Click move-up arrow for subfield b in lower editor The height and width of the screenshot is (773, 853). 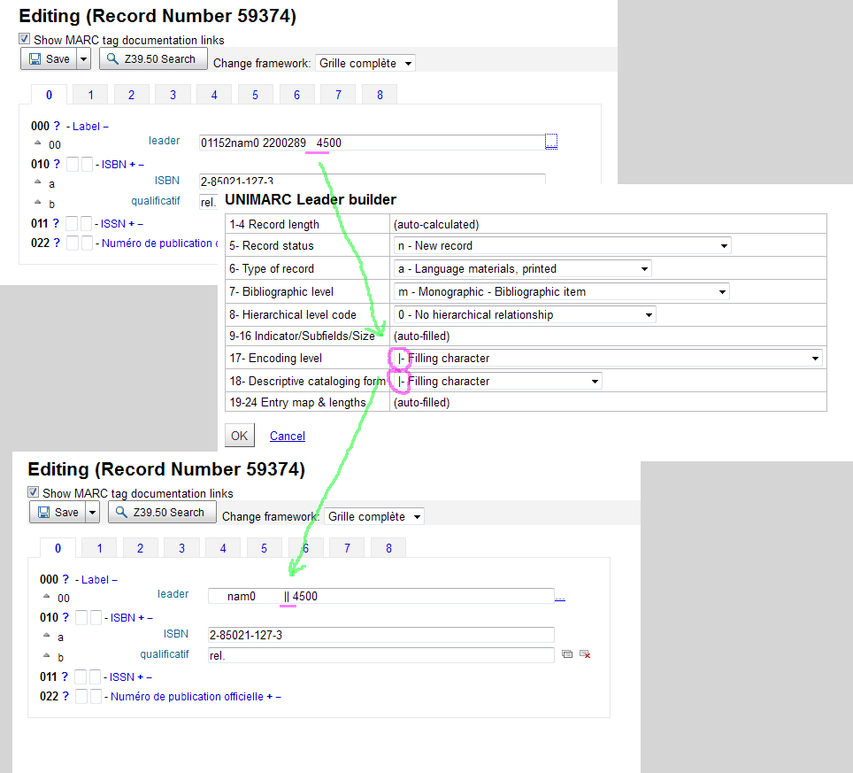pos(46,656)
